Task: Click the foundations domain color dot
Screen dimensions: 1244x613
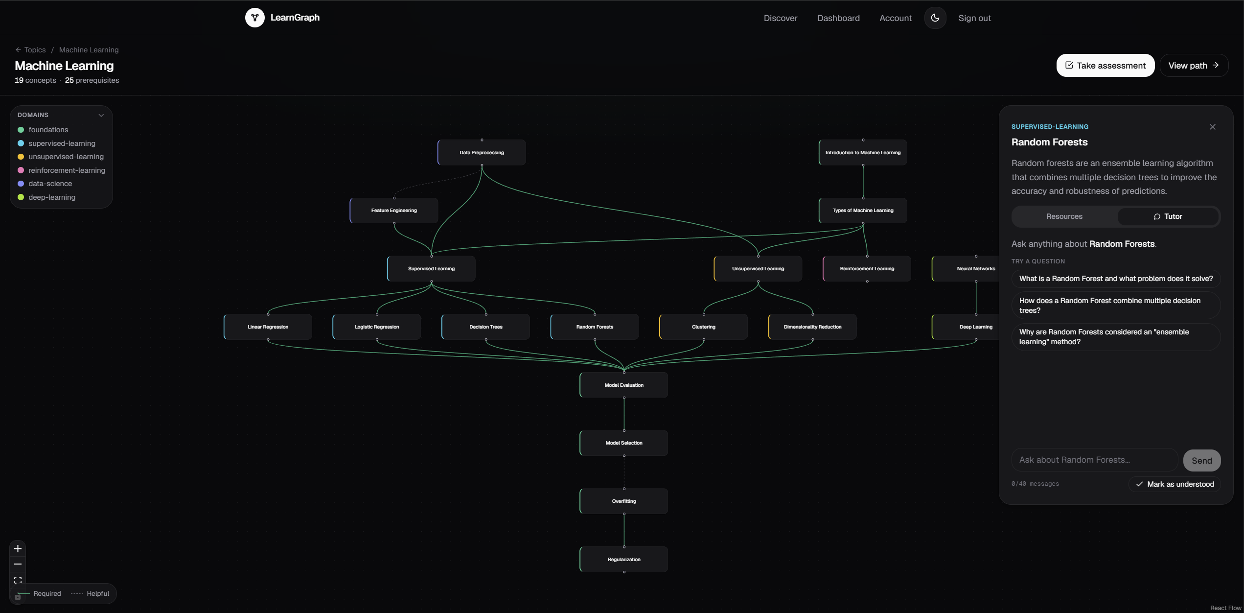Action: point(21,130)
